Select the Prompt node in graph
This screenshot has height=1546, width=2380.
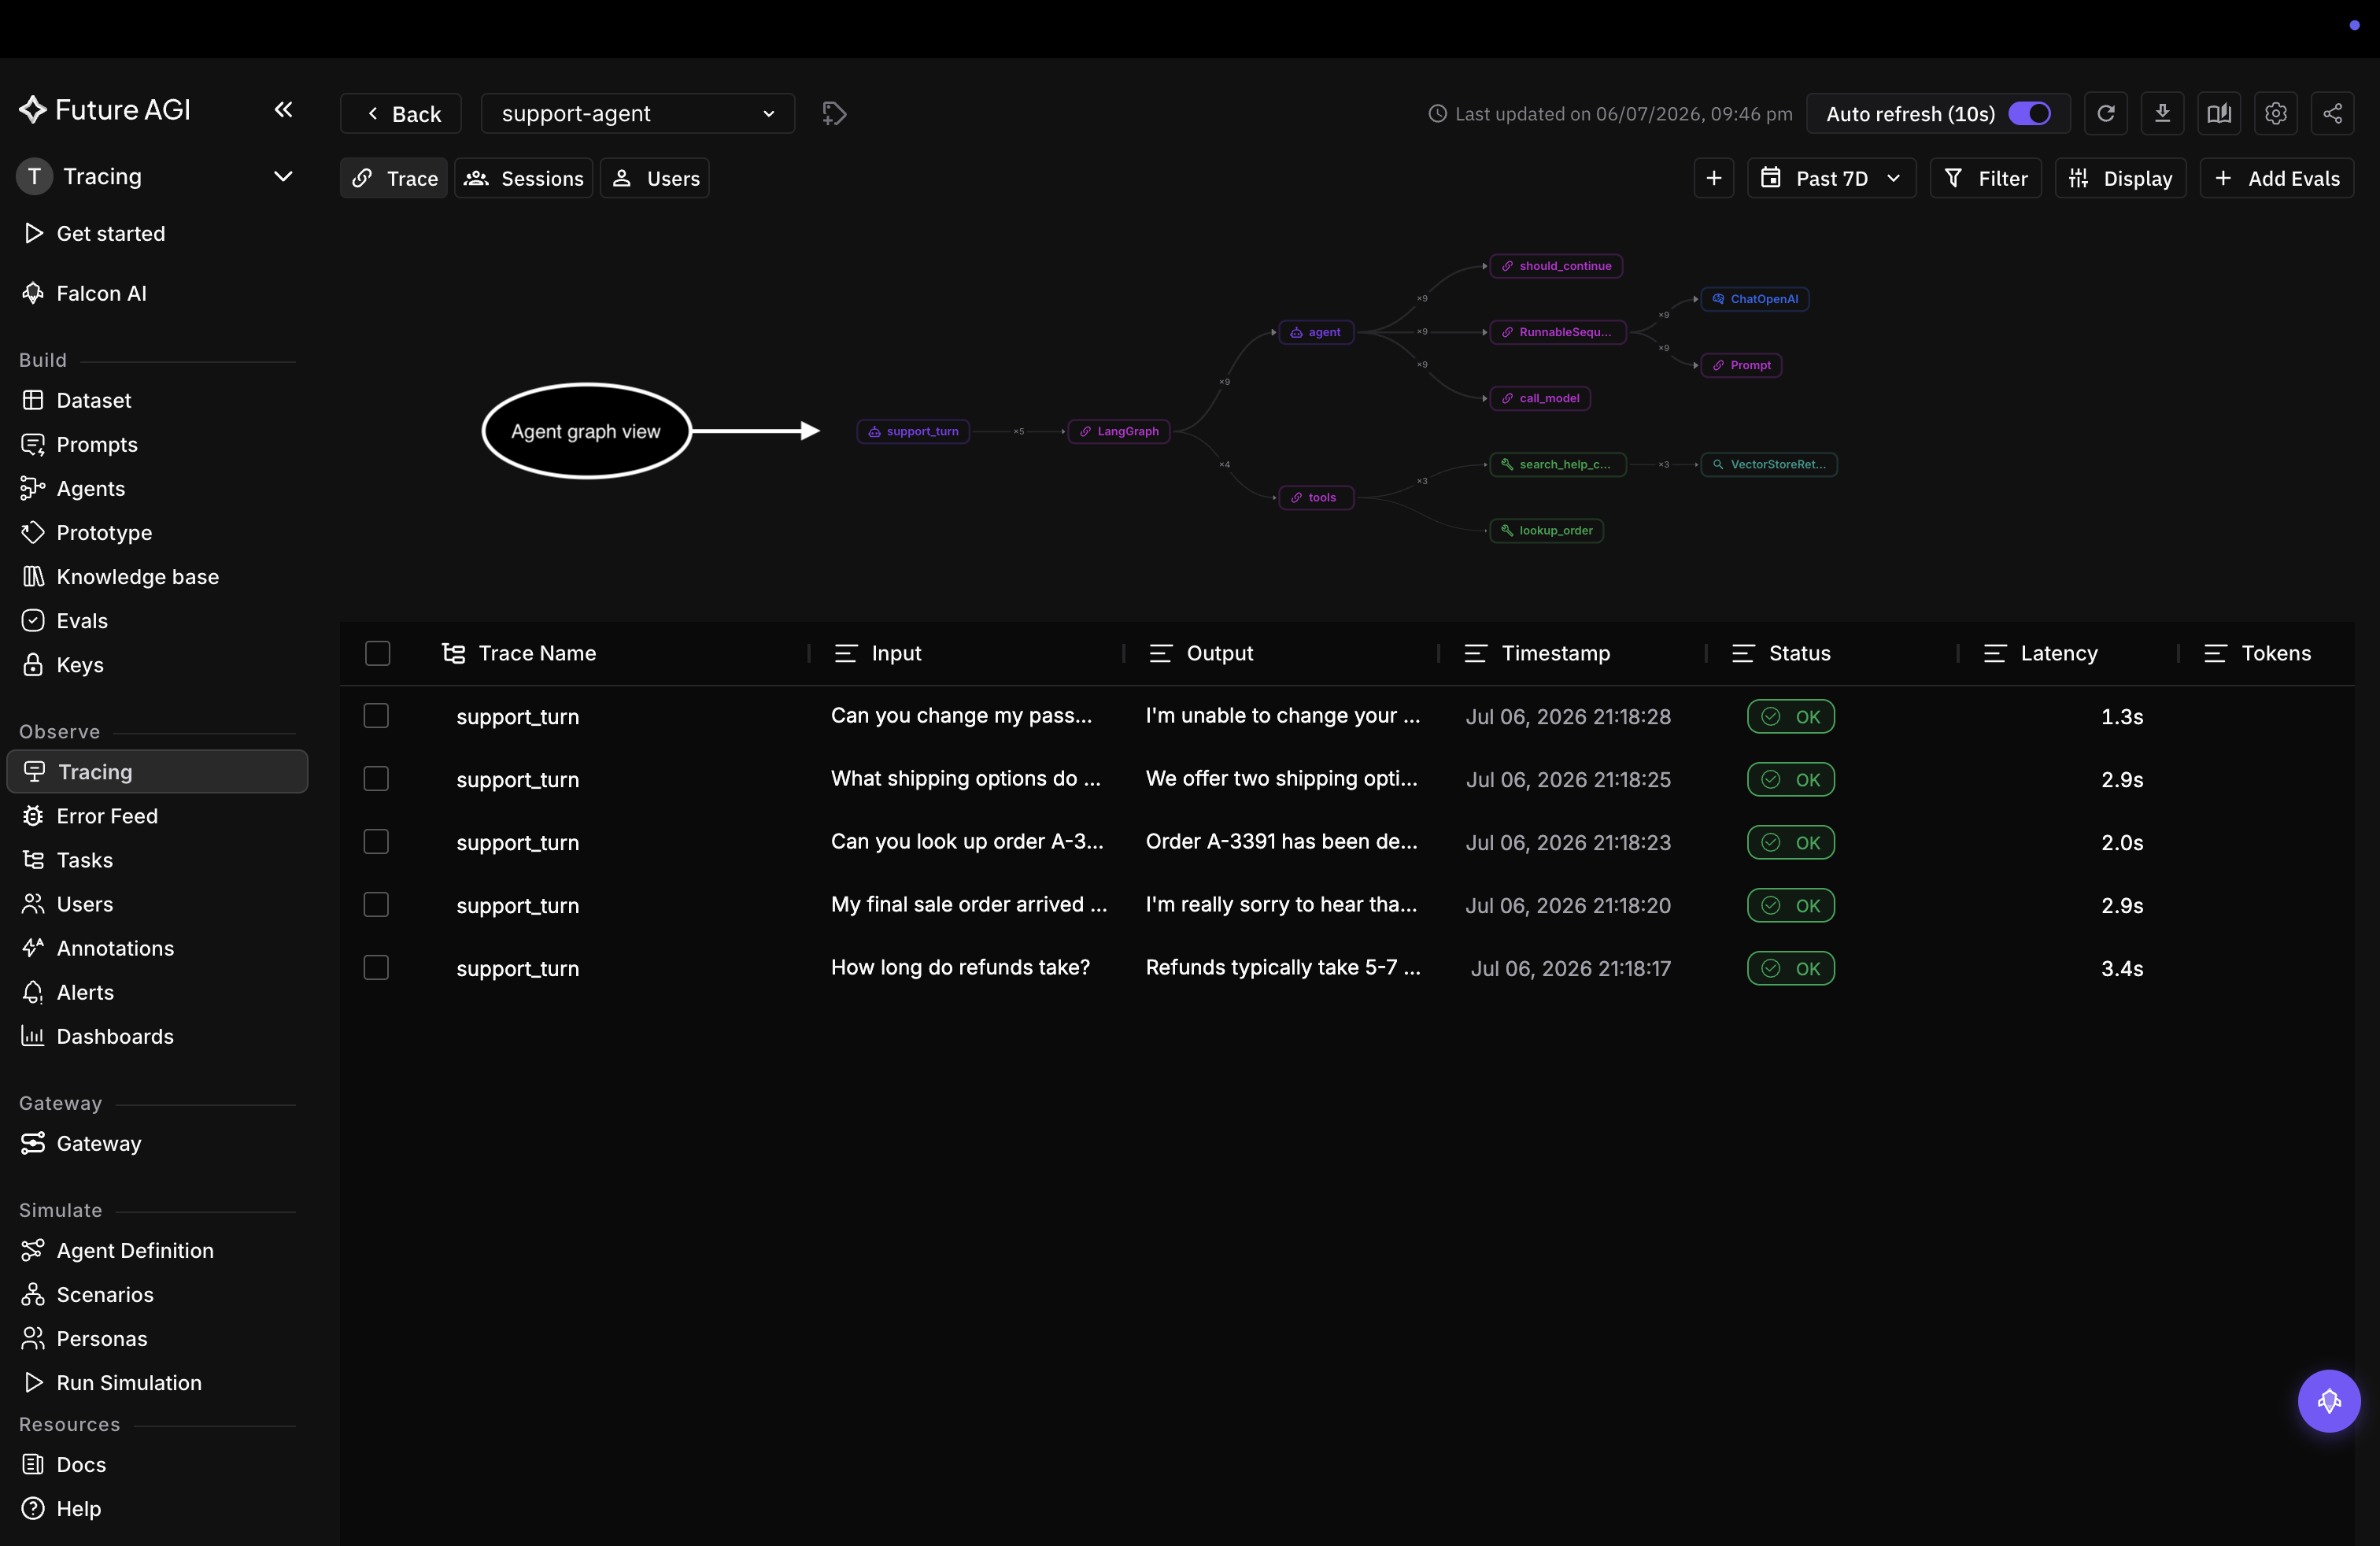click(1741, 365)
